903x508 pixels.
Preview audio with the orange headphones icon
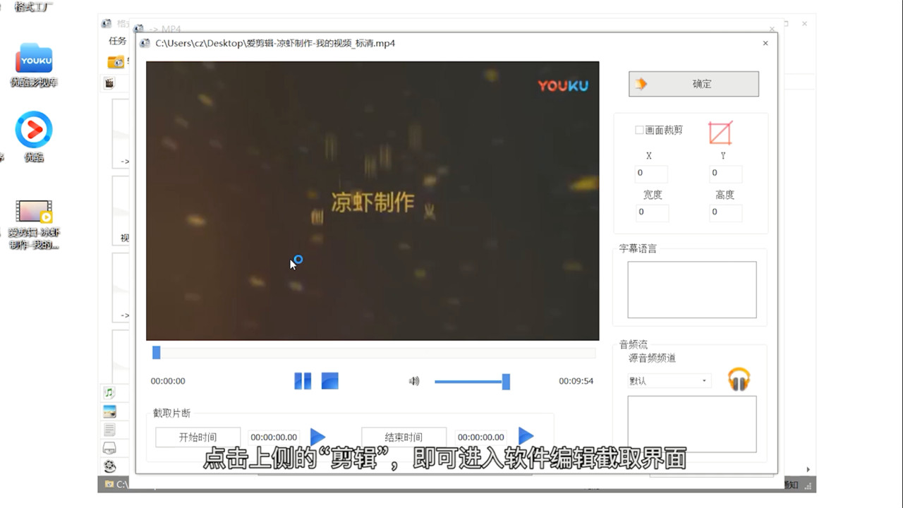(x=739, y=380)
